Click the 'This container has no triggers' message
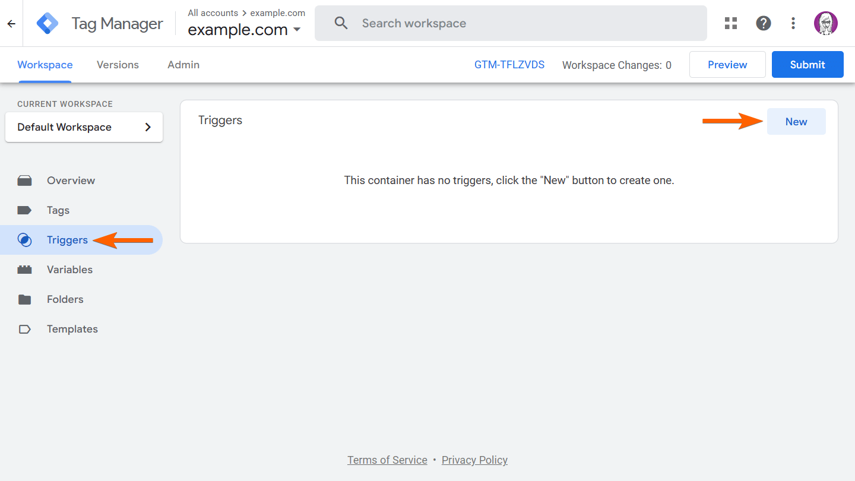The height and width of the screenshot is (481, 855). point(509,180)
